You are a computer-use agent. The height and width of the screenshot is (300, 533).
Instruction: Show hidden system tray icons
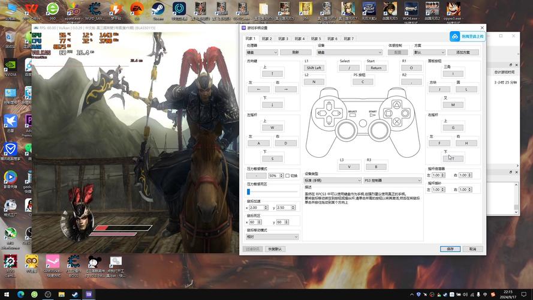412,295
